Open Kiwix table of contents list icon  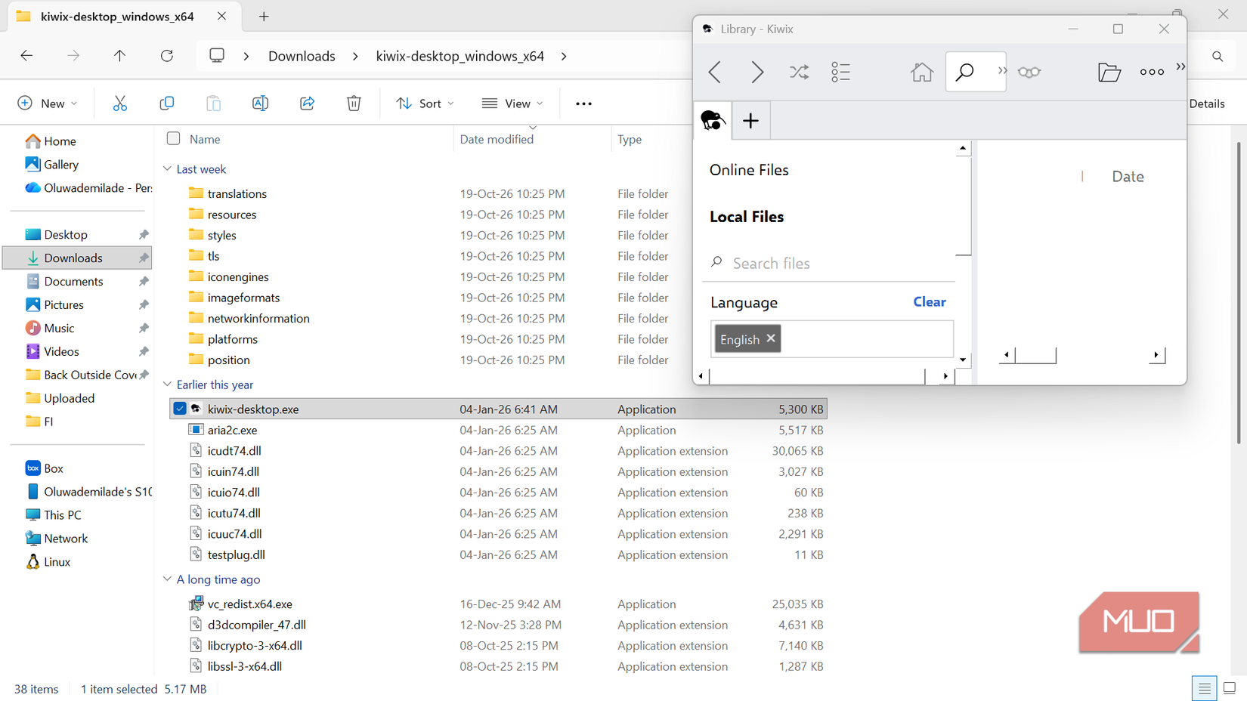[840, 72]
